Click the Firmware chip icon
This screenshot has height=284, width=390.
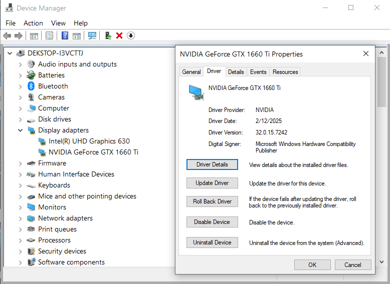tap(31, 163)
